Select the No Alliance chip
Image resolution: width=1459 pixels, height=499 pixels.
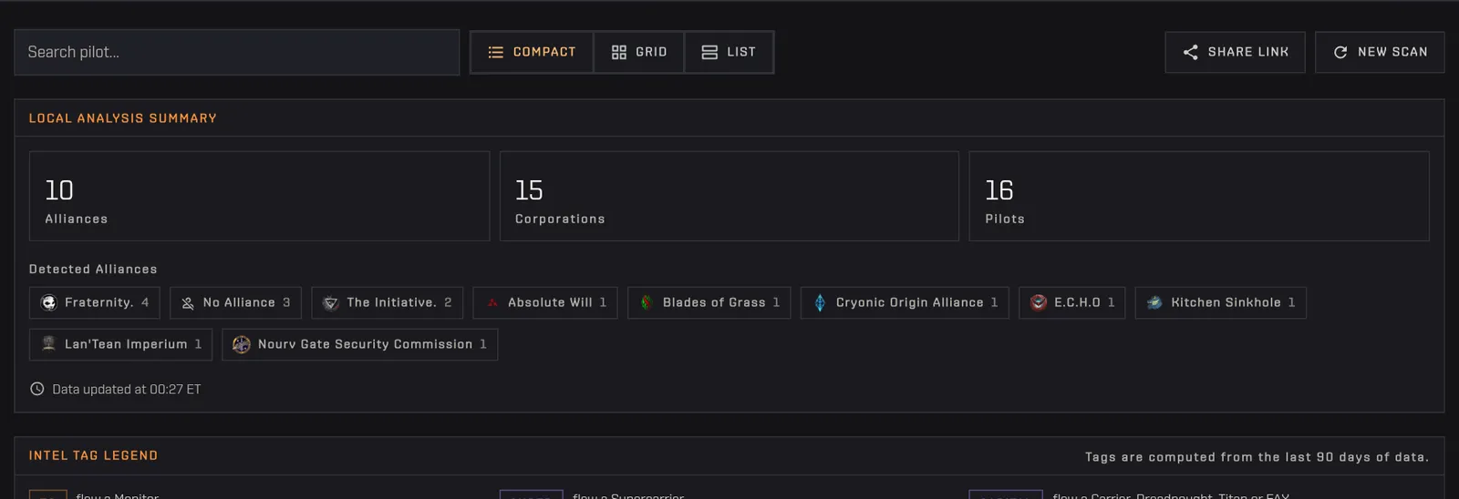click(x=235, y=302)
